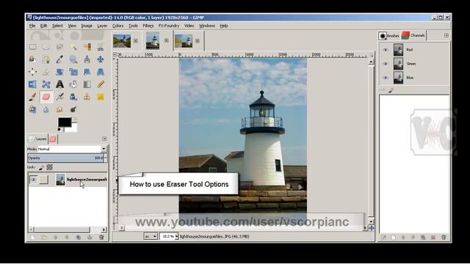This screenshot has width=470, height=264.
Task: Select the Zoom magnifier tool
Action: [73, 59]
